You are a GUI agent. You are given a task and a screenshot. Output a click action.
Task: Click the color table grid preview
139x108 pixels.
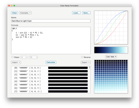pyautogui.click(x=111, y=76)
